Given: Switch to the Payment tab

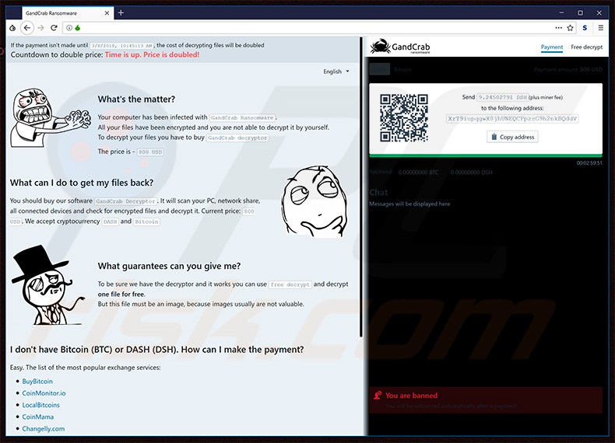Looking at the screenshot, I should pyautogui.click(x=551, y=47).
